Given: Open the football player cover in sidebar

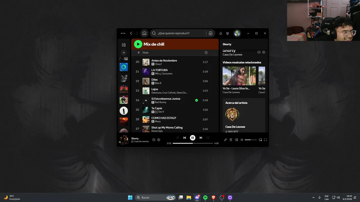Looking at the screenshot, I should [124, 100].
